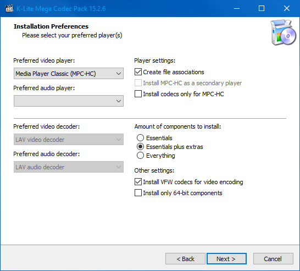Close the K-Lite installer window
The height and width of the screenshot is (271, 300).
click(x=287, y=8)
